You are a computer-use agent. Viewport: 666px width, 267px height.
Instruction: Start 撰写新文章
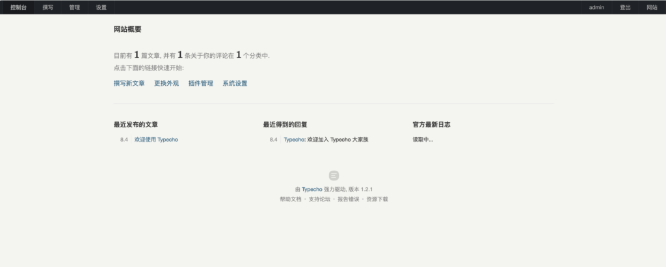pyautogui.click(x=129, y=83)
